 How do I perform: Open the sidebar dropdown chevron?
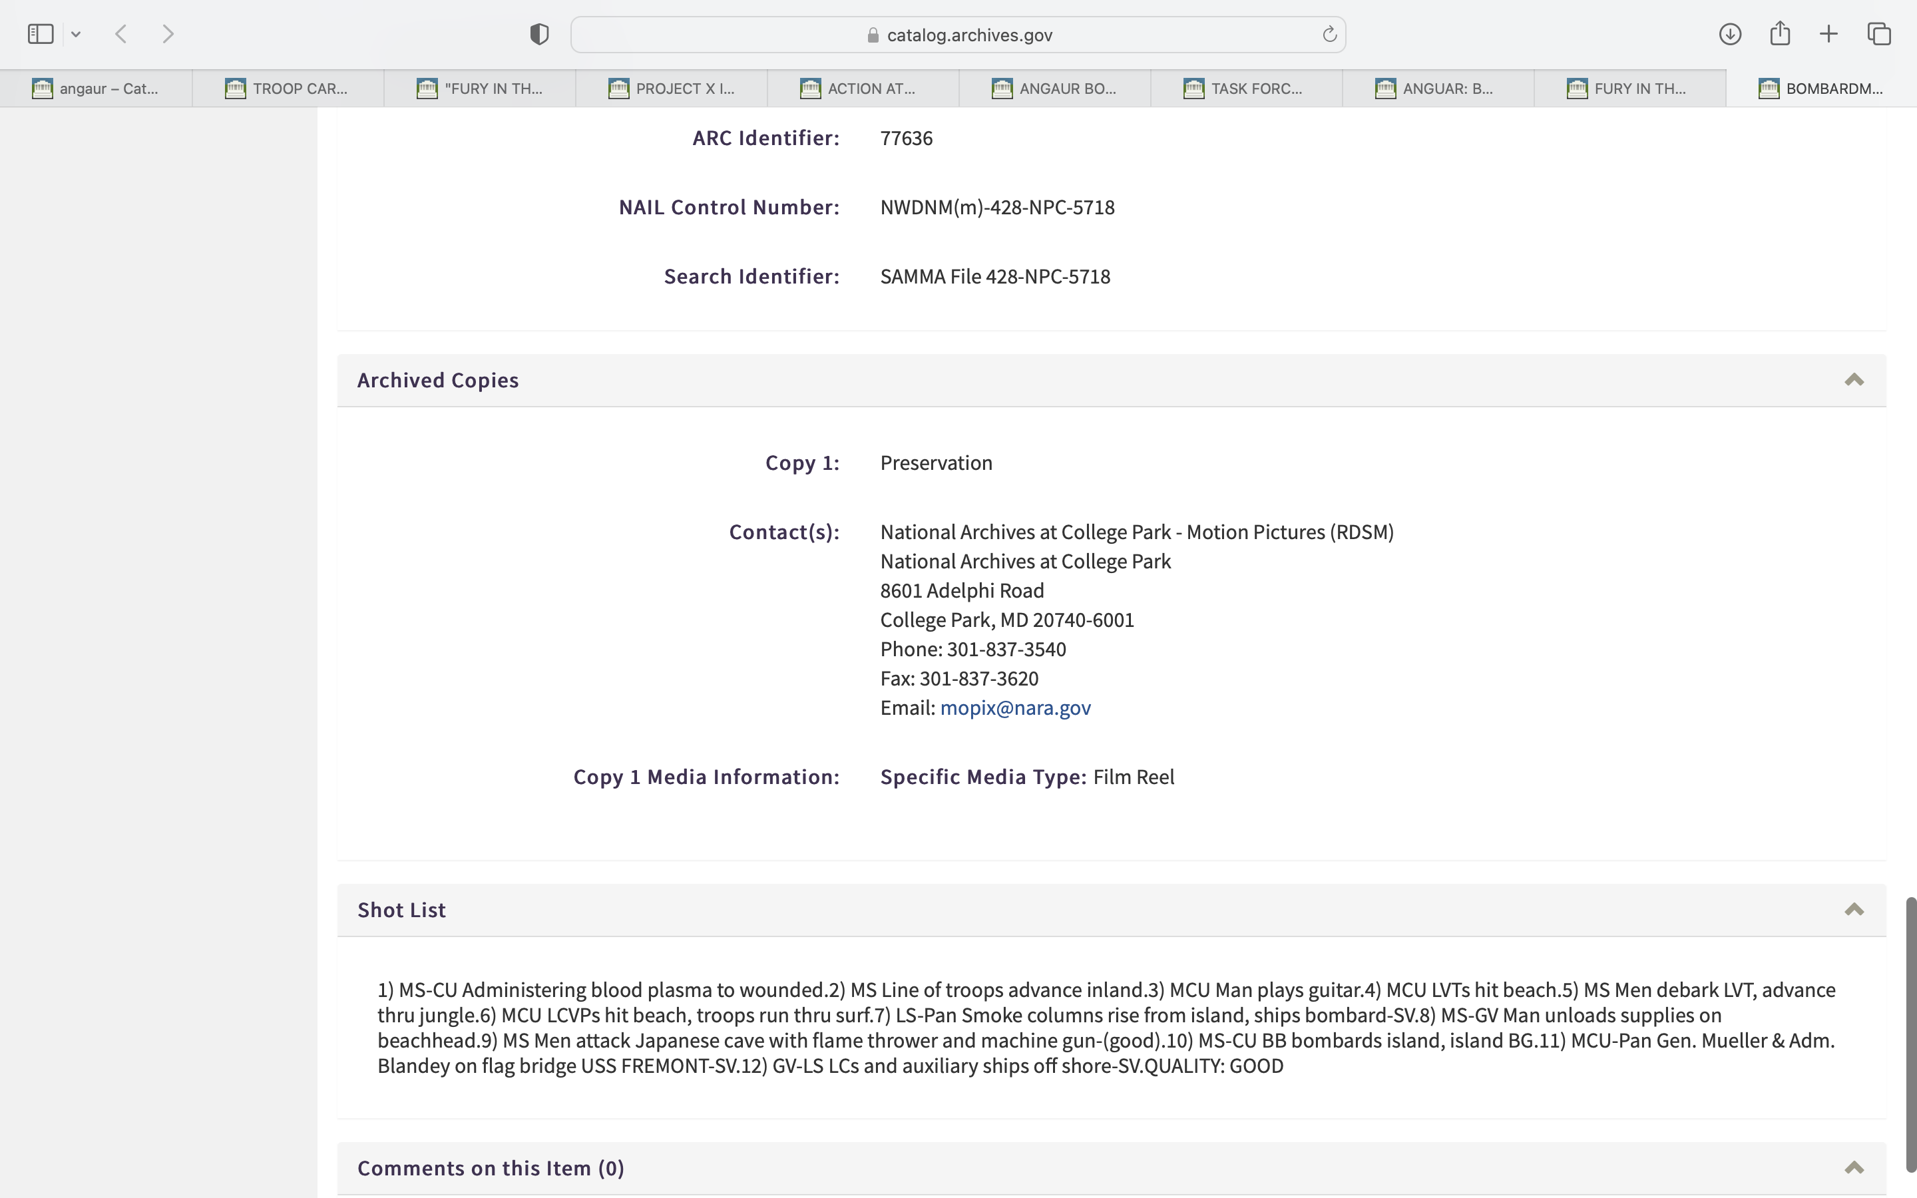(76, 34)
